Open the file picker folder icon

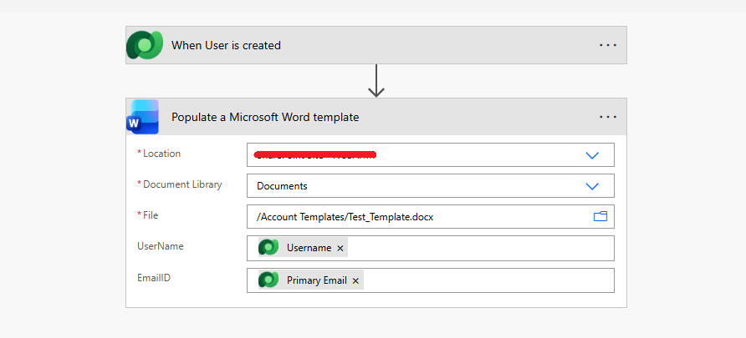pyautogui.click(x=600, y=216)
